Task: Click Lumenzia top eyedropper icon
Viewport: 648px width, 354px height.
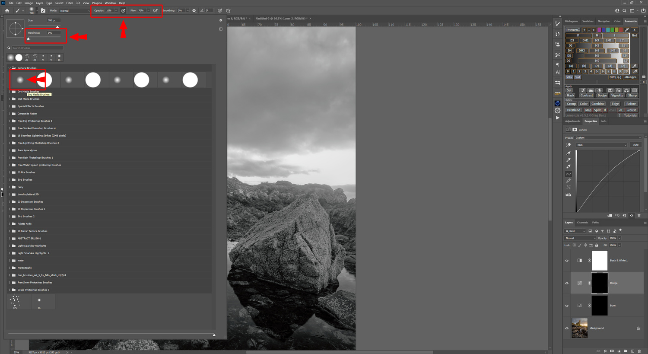Action: 627,30
